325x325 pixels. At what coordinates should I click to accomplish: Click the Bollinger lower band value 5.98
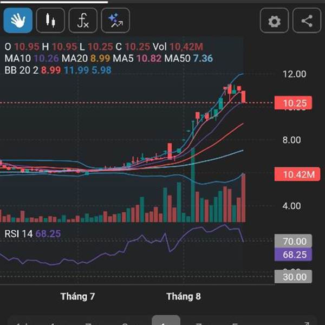[102, 70]
